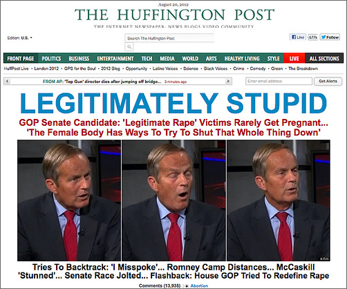The height and width of the screenshot is (289, 347).
Task: Click the search magnifier icon
Action: pos(129,47)
